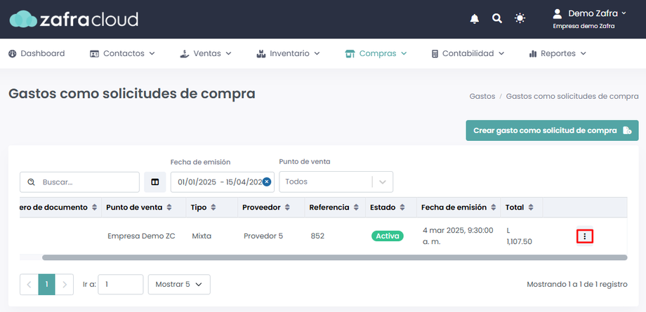Click the reference 852 cell

pyautogui.click(x=317, y=236)
